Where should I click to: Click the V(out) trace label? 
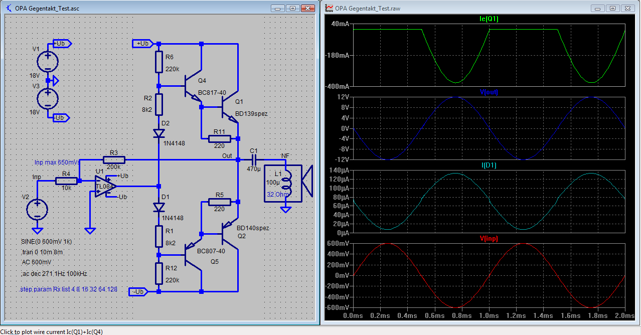click(x=489, y=92)
